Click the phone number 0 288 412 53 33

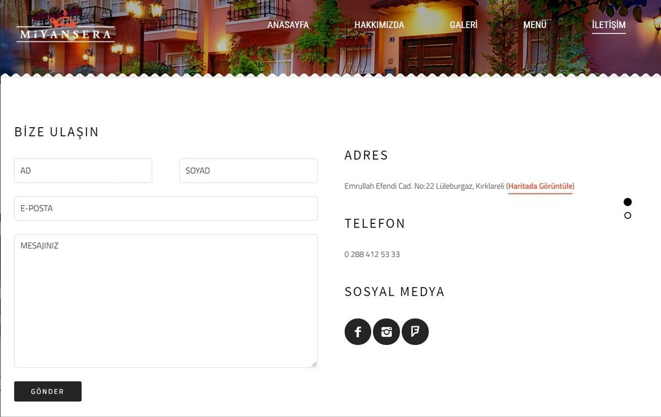[372, 254]
